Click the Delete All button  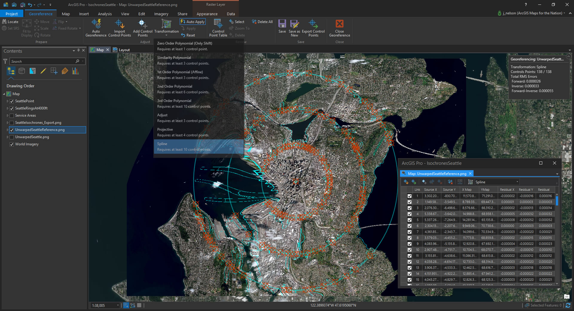coord(262,22)
